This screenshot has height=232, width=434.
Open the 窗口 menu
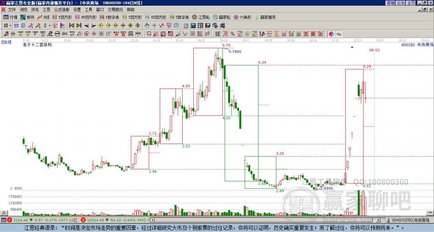(100, 10)
